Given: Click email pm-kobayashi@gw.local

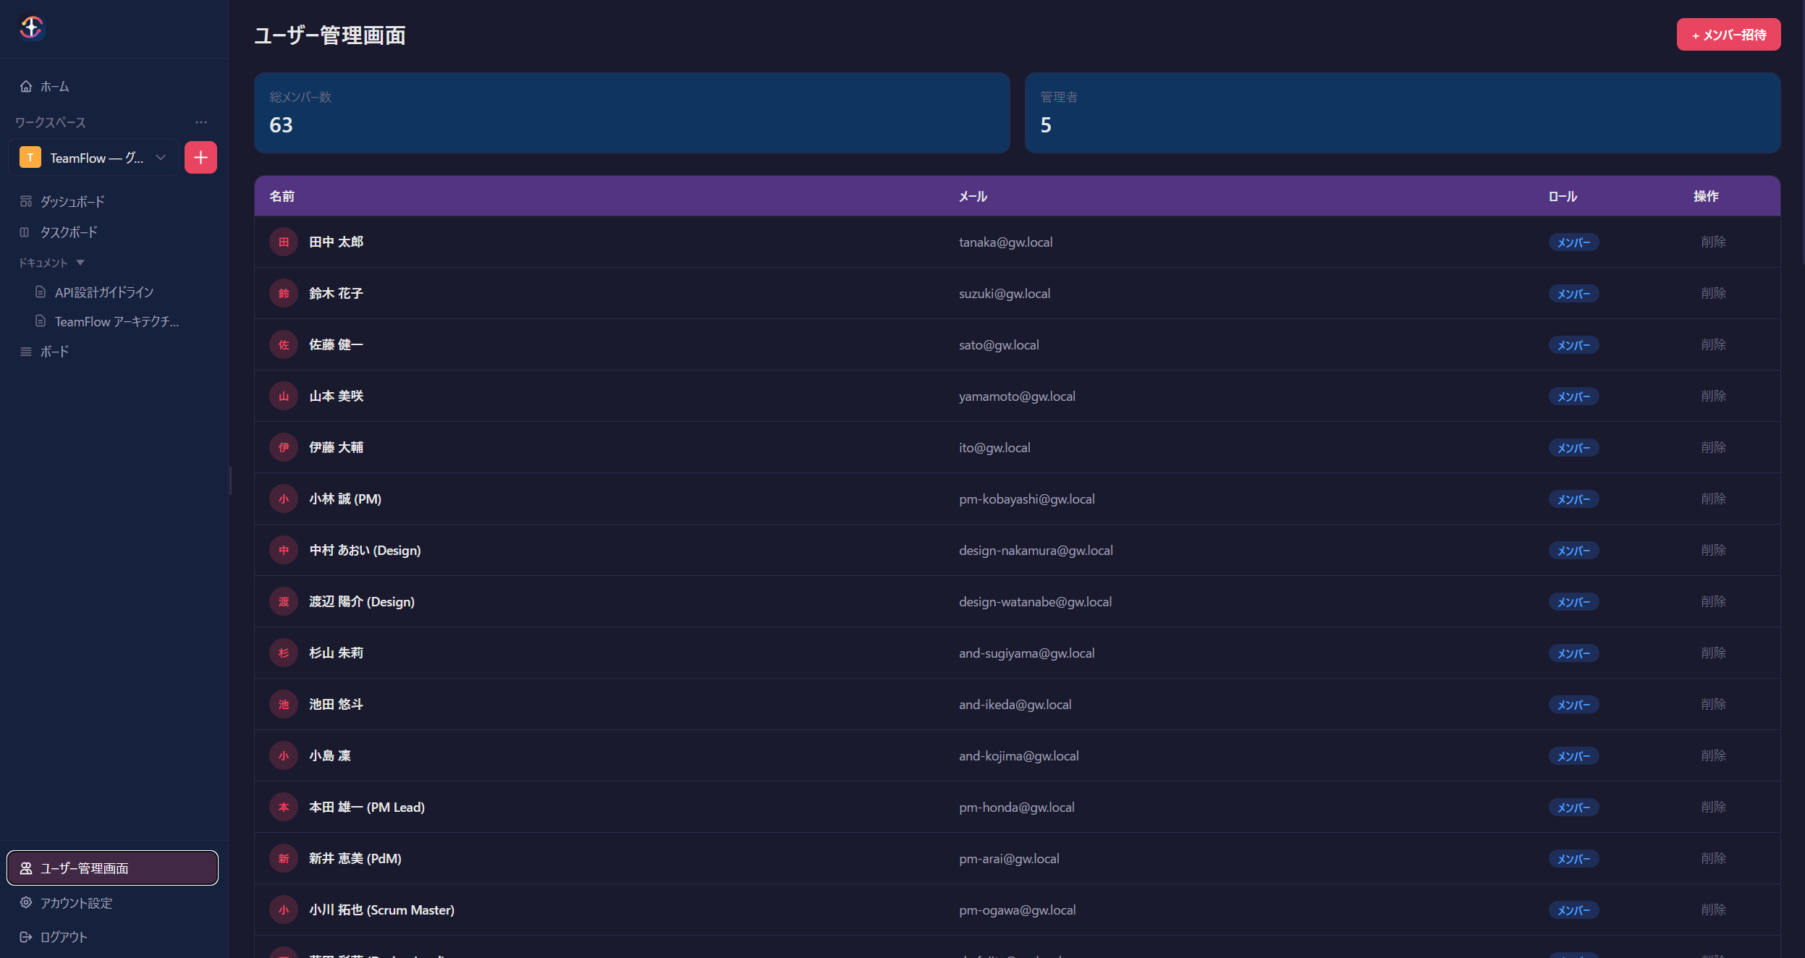Looking at the screenshot, I should coord(1026,499).
